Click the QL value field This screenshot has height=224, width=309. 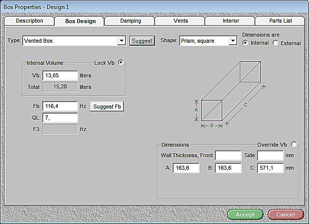60,118
